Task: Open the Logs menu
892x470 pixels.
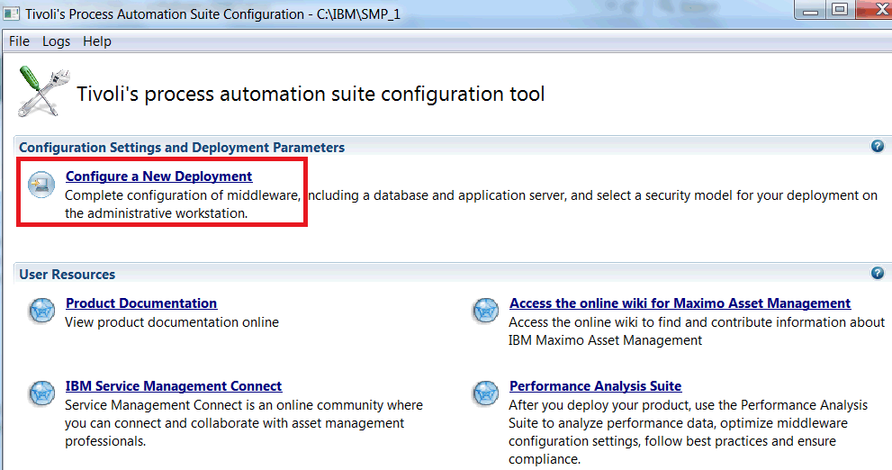Action: [x=57, y=41]
